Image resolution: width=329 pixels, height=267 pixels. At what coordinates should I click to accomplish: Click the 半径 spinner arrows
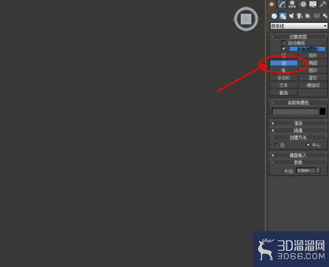point(318,171)
